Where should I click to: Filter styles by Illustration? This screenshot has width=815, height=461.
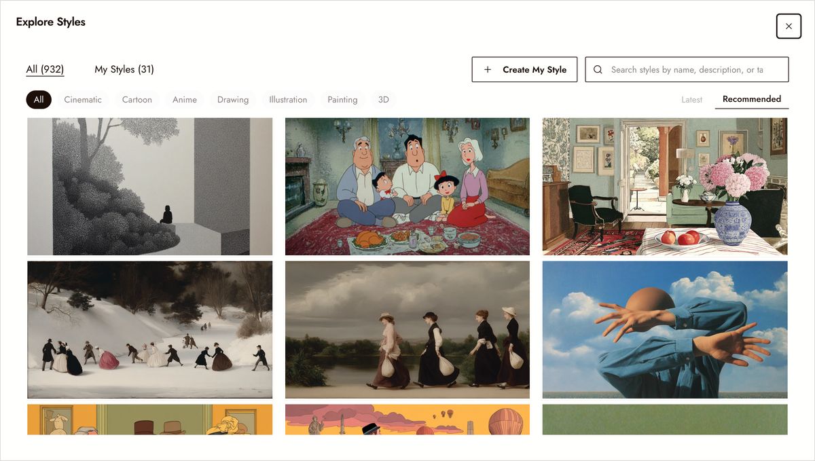288,99
